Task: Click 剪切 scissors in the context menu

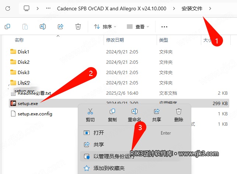Action: [x=90, y=115]
